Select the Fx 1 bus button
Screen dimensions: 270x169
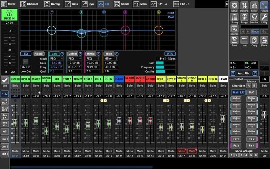point(236,139)
